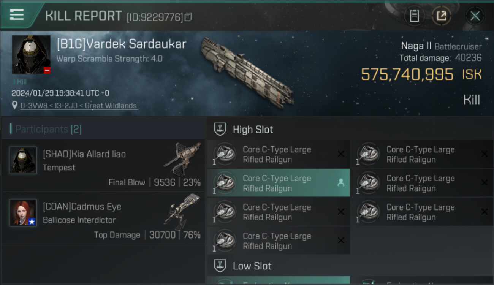Image resolution: width=494 pixels, height=285 pixels.
Task: Click the person icon on highlighted railgun
Action: click(x=341, y=183)
